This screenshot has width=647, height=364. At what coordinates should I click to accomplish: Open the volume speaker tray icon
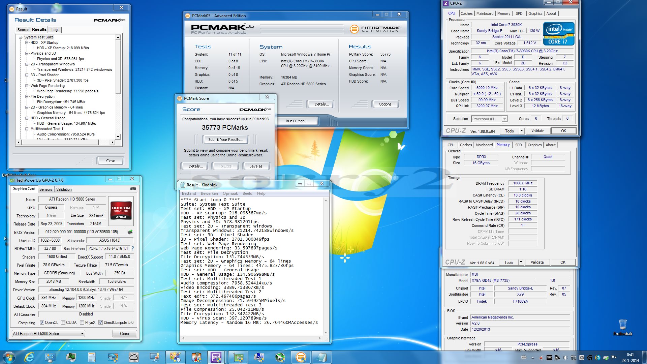pyautogui.click(x=565, y=358)
